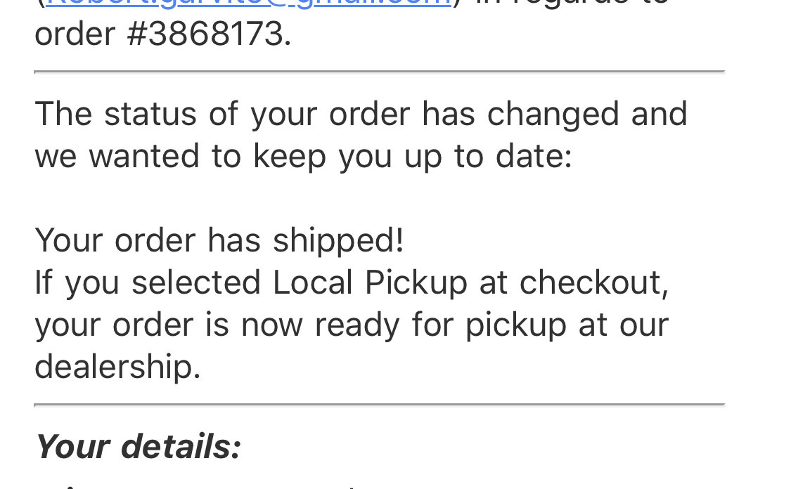Open the blue underlined gmail address link
Screen dimensions: 791x489
248,3
